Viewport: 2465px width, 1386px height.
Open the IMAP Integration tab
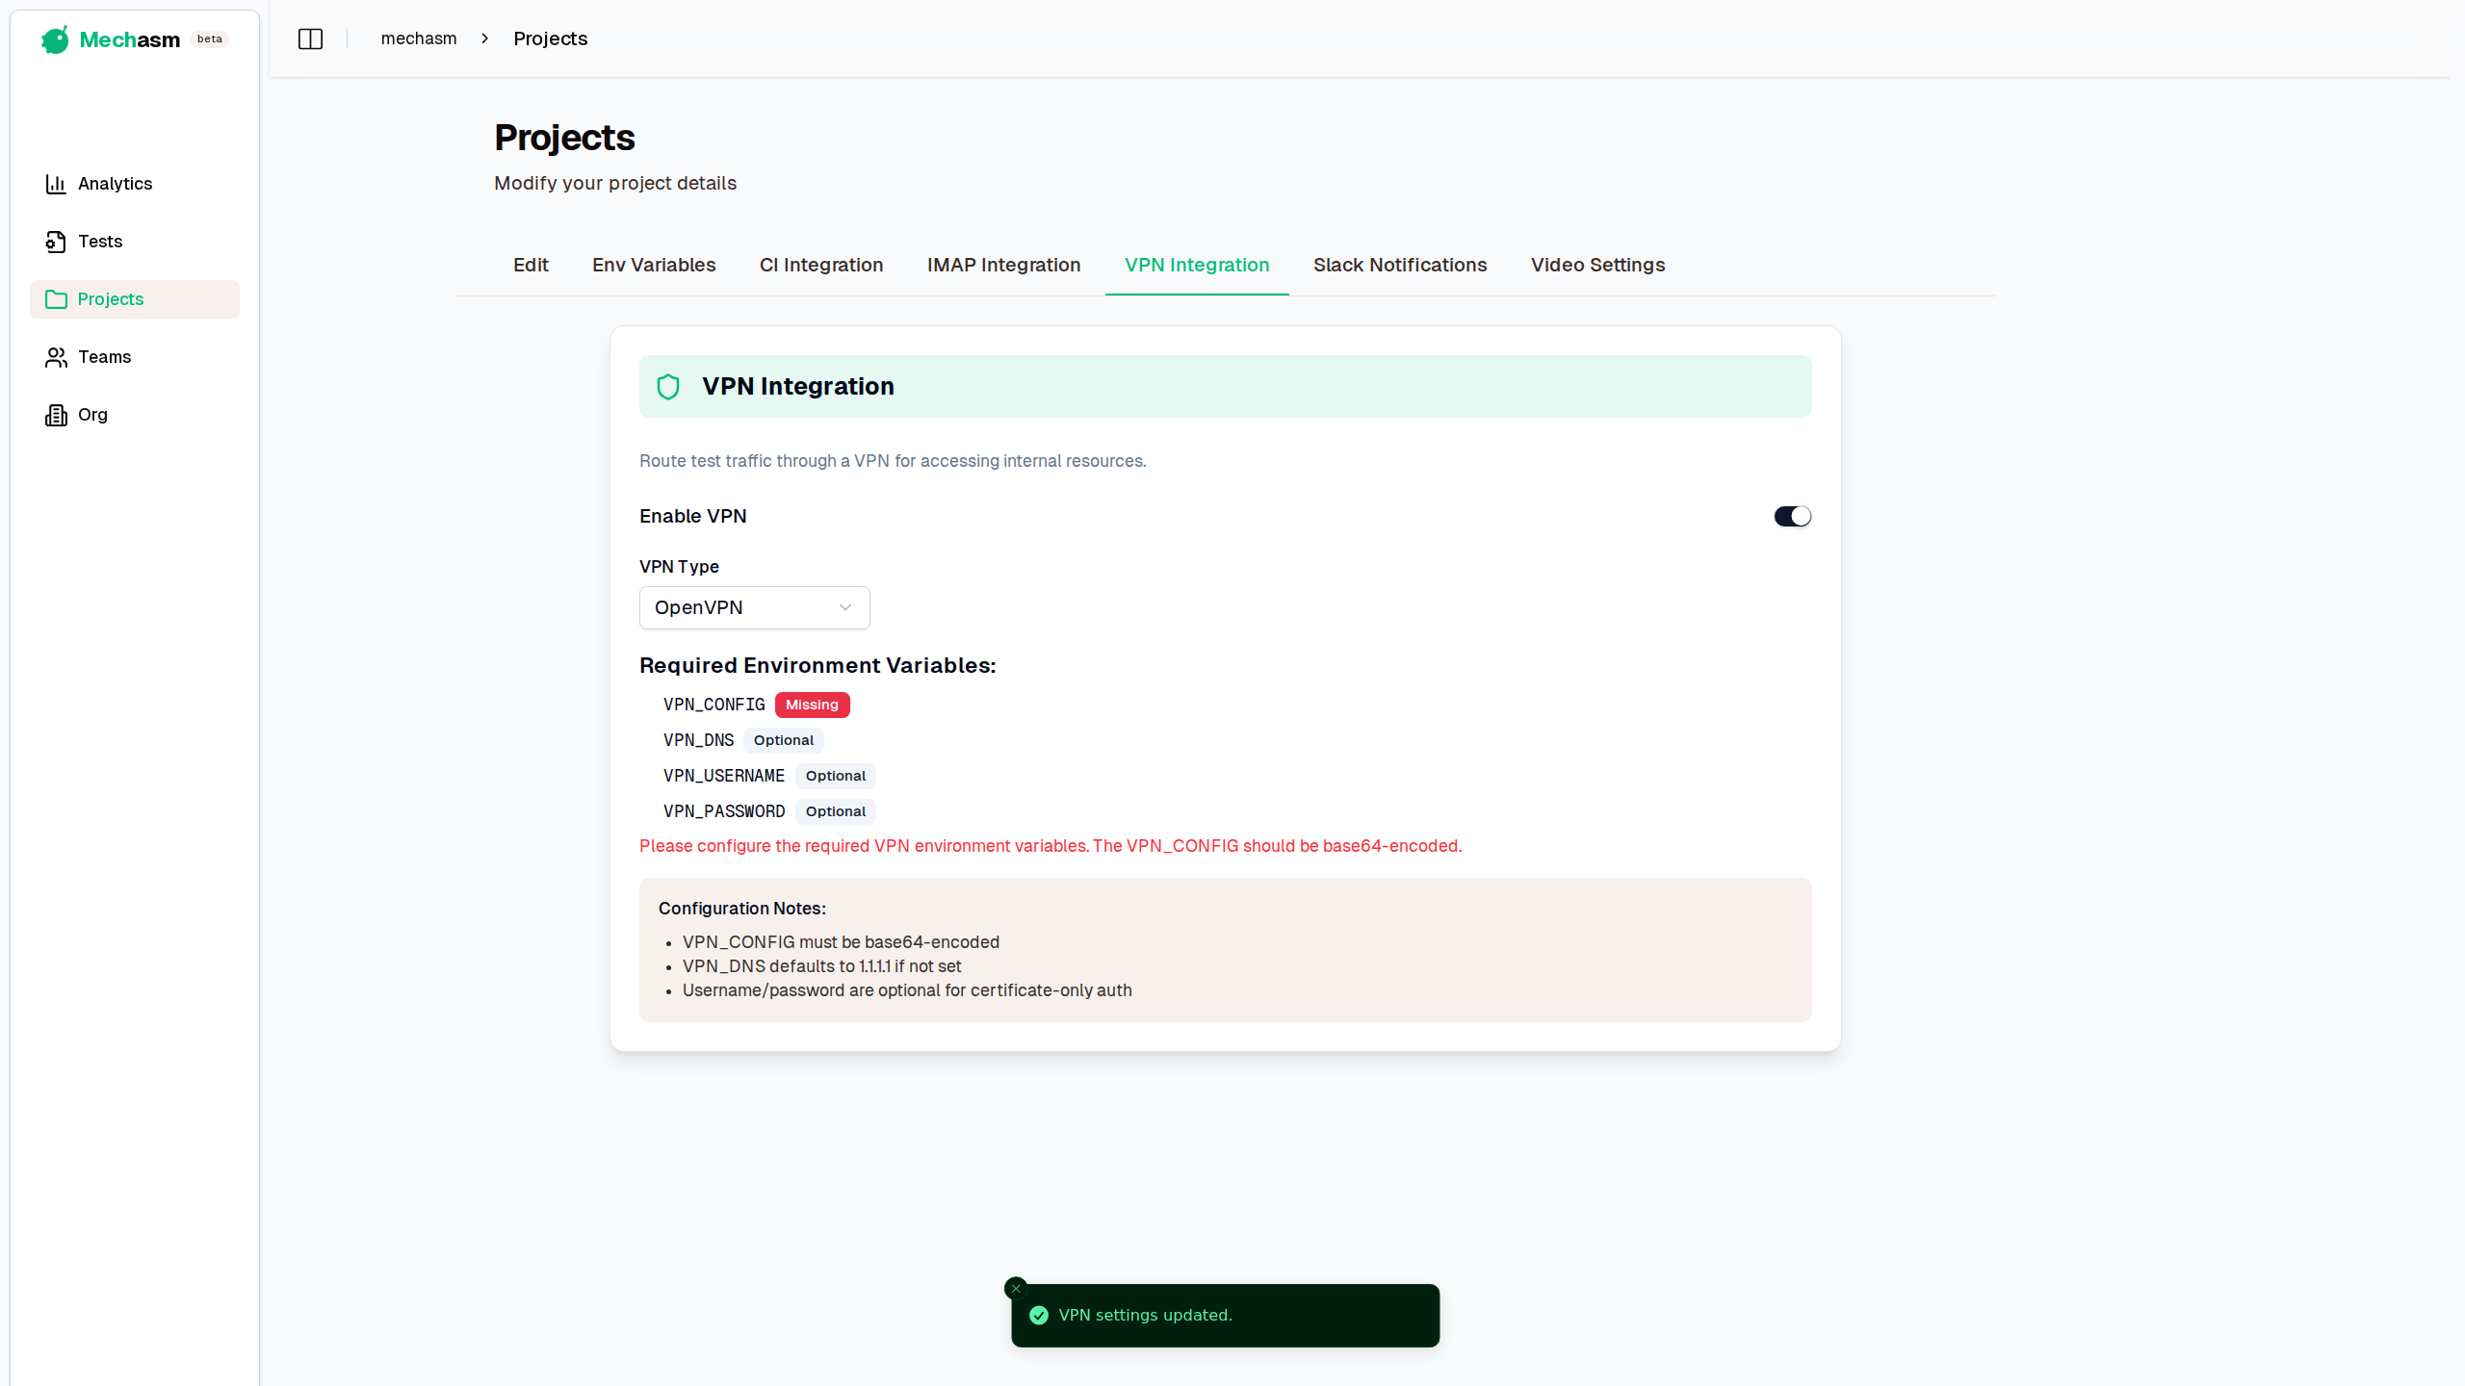[1003, 265]
